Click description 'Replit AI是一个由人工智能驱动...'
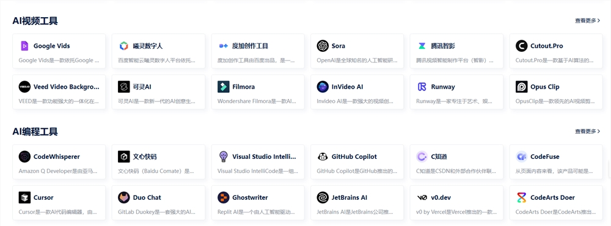The image size is (611, 226). pyautogui.click(x=257, y=213)
